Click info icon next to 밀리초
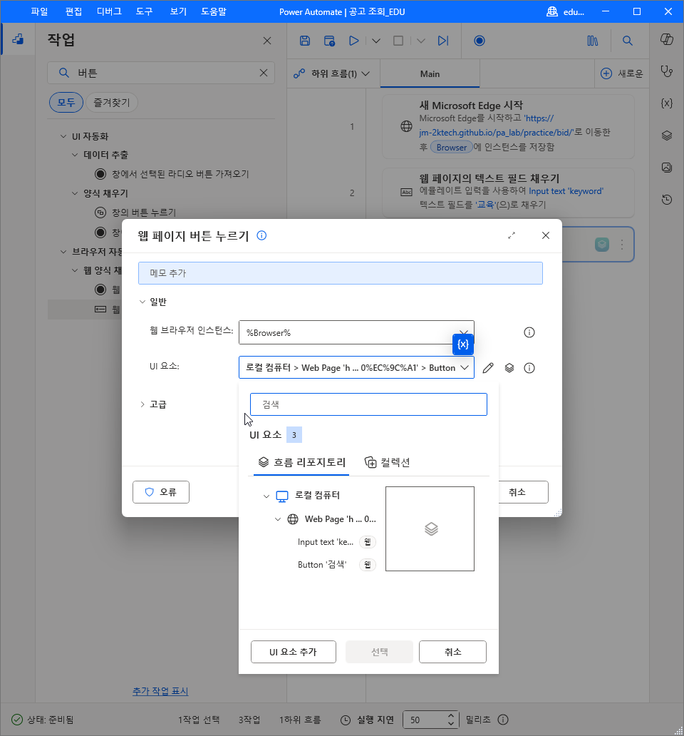 503,720
